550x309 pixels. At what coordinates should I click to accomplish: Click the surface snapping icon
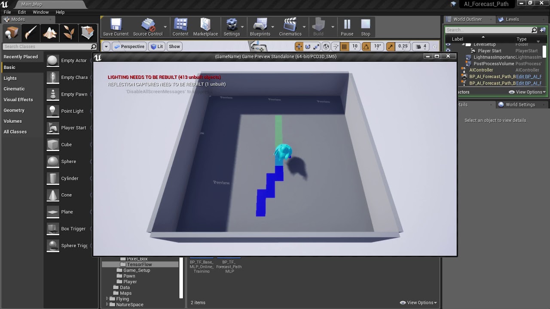[336, 46]
